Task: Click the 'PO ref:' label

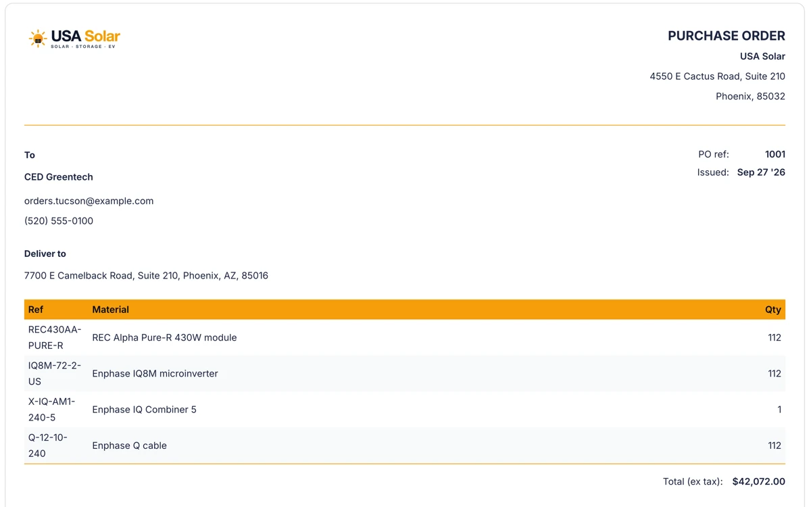Action: coord(714,154)
